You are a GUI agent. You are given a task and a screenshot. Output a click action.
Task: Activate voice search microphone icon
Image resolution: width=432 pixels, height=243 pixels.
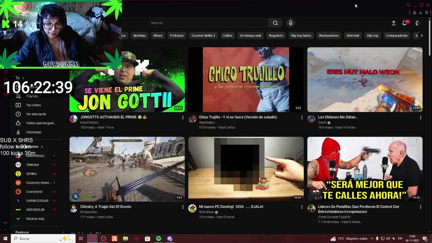[291, 23]
